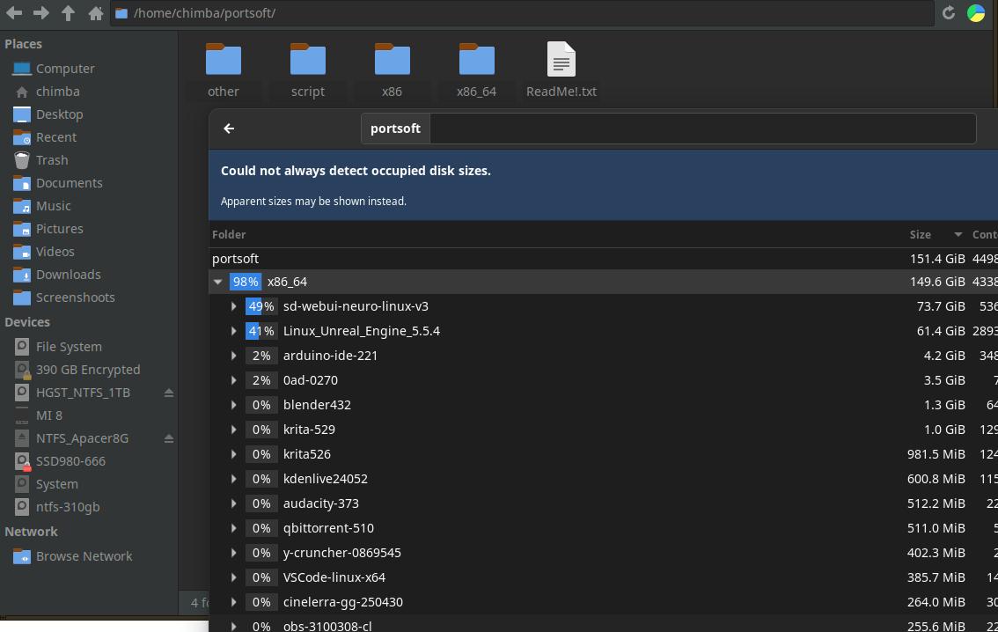This screenshot has height=632, width=998.
Task: Click the path bar /home/chimba/portsoft/
Action: (522, 12)
